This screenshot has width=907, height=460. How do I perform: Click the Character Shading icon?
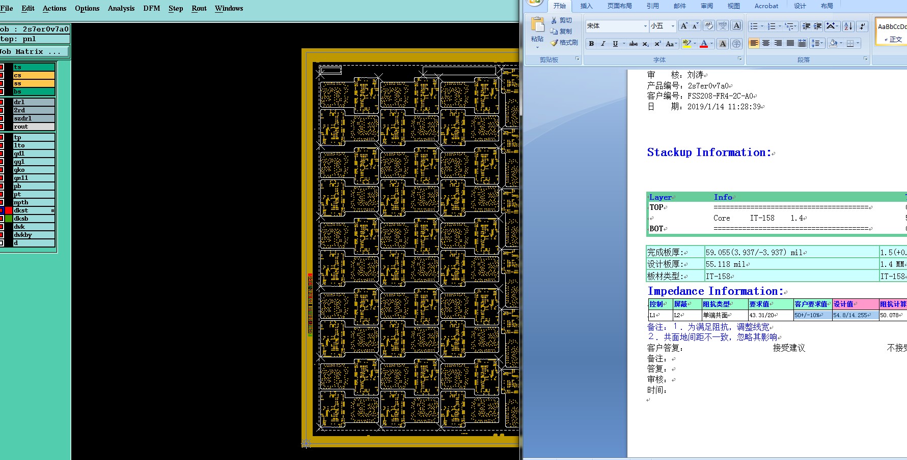(723, 44)
